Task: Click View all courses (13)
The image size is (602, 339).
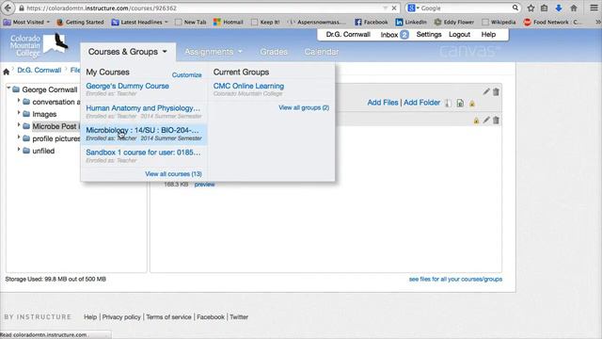Action: click(173, 174)
